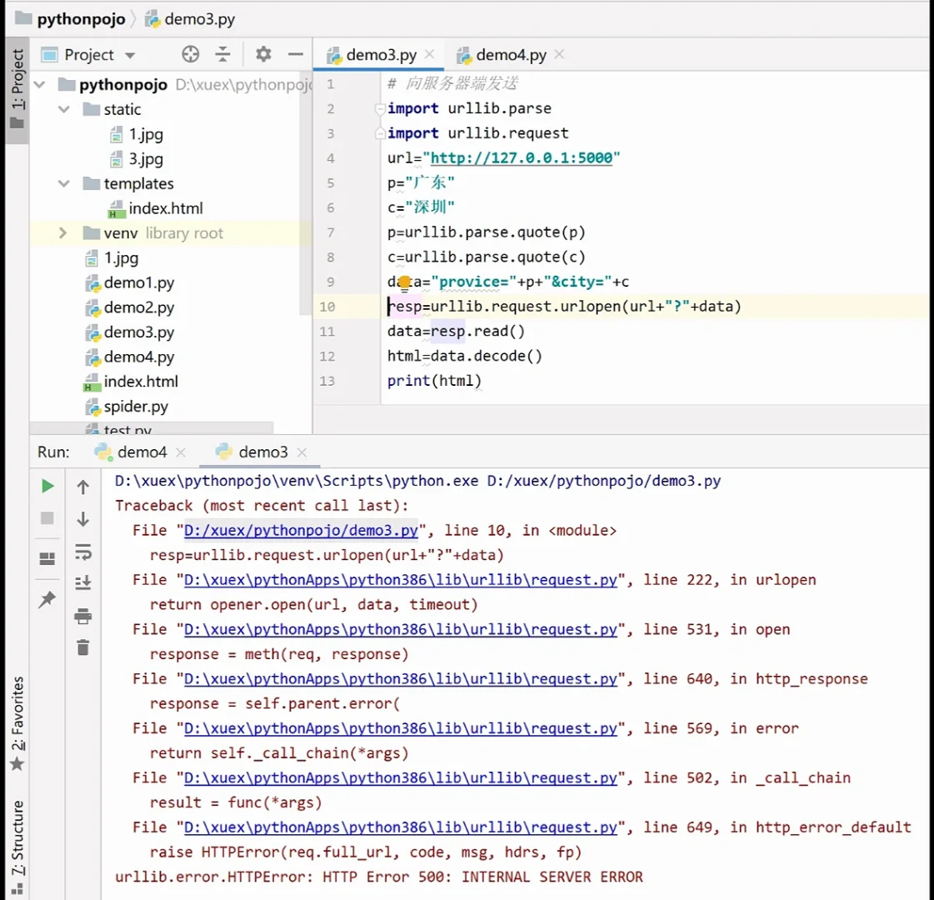
Task: Collapse the pythonpojo root folder
Action: [x=40, y=84]
